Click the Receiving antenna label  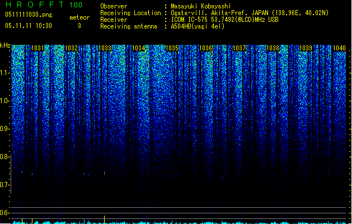[129, 26]
